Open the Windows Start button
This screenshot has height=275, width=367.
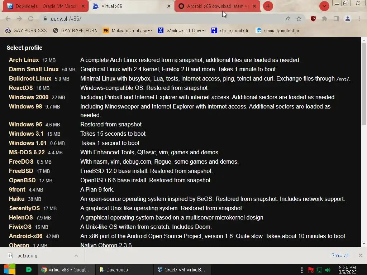pyautogui.click(x=10, y=269)
